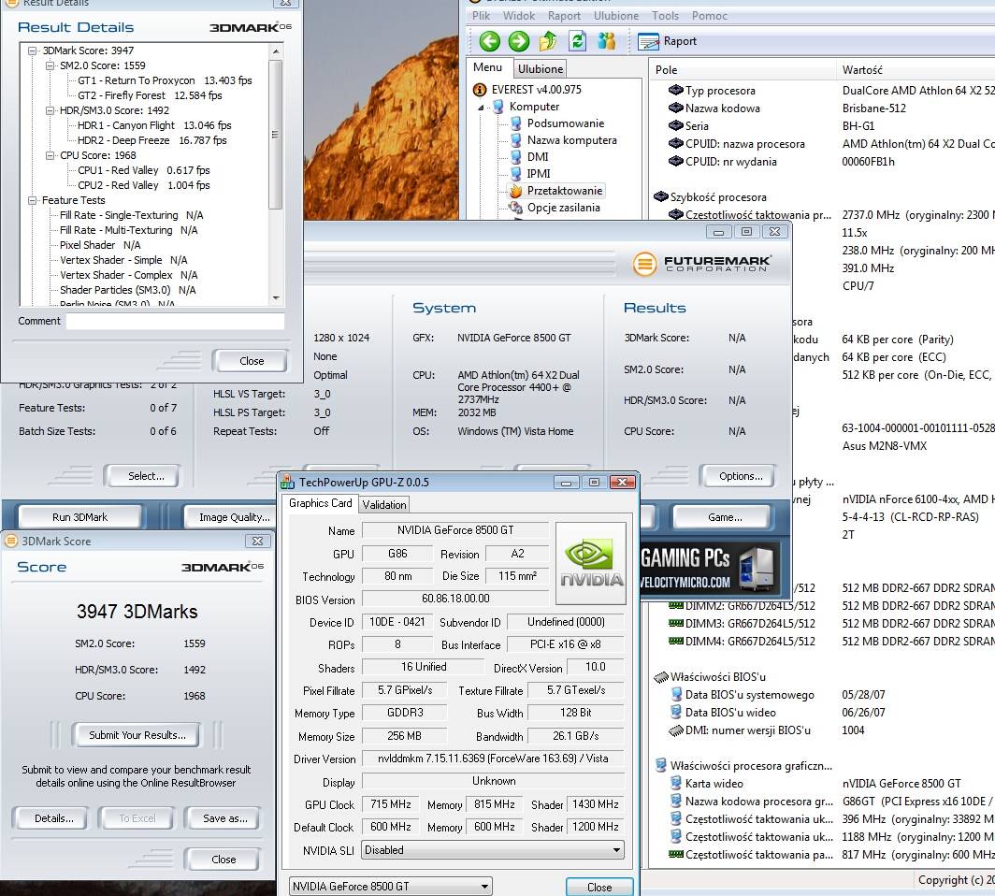Click the Up folder arrow icon in EVEREST
Viewport: 995px width, 896px height.
point(548,42)
